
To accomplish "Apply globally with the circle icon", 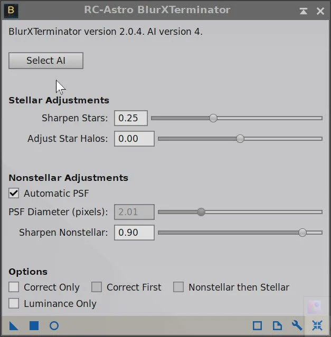I will coord(54,325).
